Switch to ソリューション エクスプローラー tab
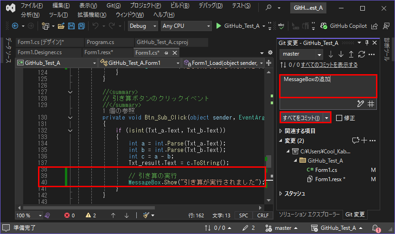Screen dimensions: 395x234 pyautogui.click(x=309, y=215)
